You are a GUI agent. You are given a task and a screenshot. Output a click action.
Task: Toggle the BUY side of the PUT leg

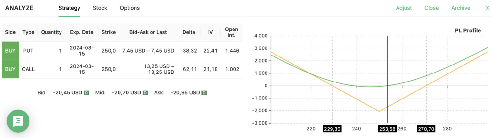tap(10, 51)
